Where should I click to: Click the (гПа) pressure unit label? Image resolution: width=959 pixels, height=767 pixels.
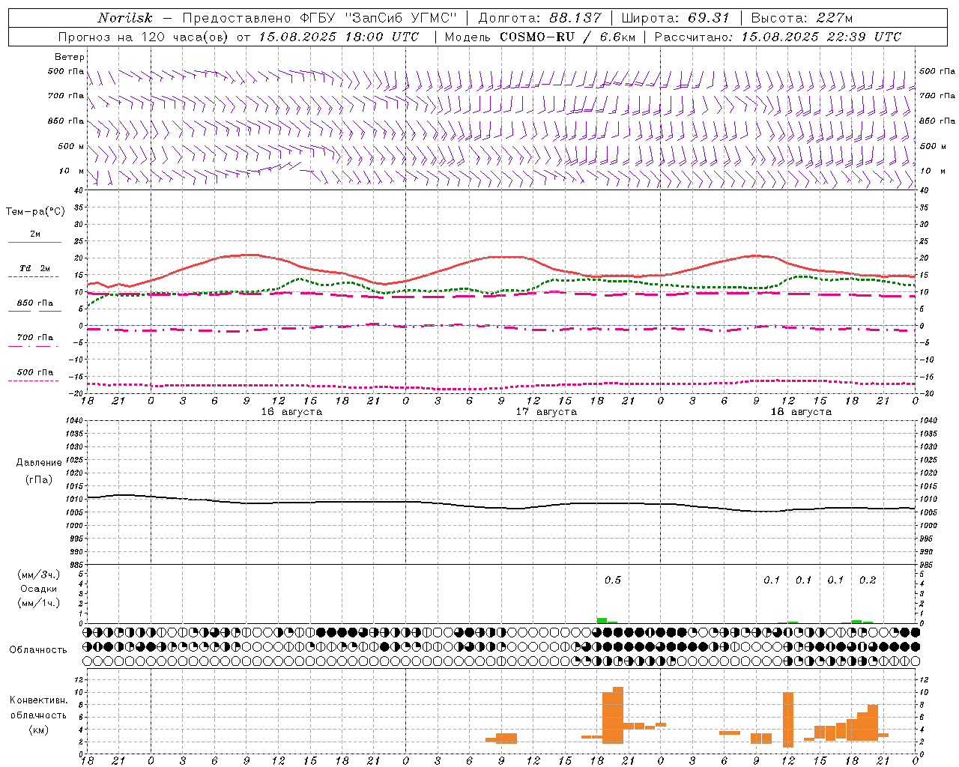[39, 479]
